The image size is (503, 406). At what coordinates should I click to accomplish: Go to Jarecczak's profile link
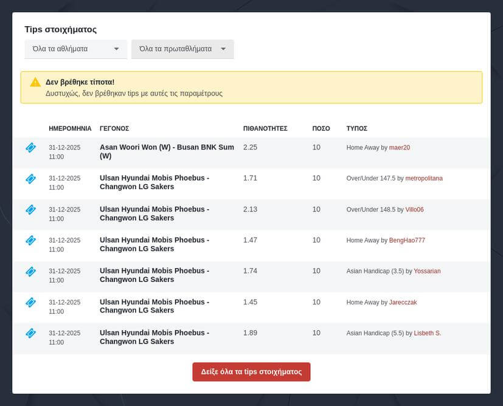tap(403, 302)
